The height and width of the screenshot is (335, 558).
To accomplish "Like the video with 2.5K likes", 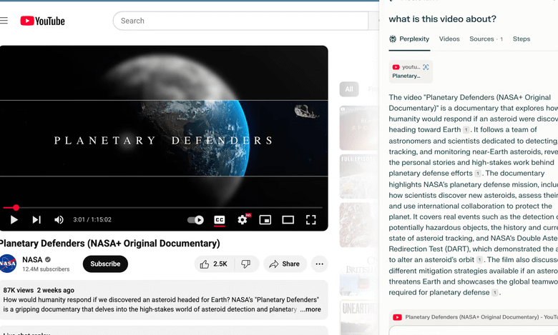I will coord(214,264).
